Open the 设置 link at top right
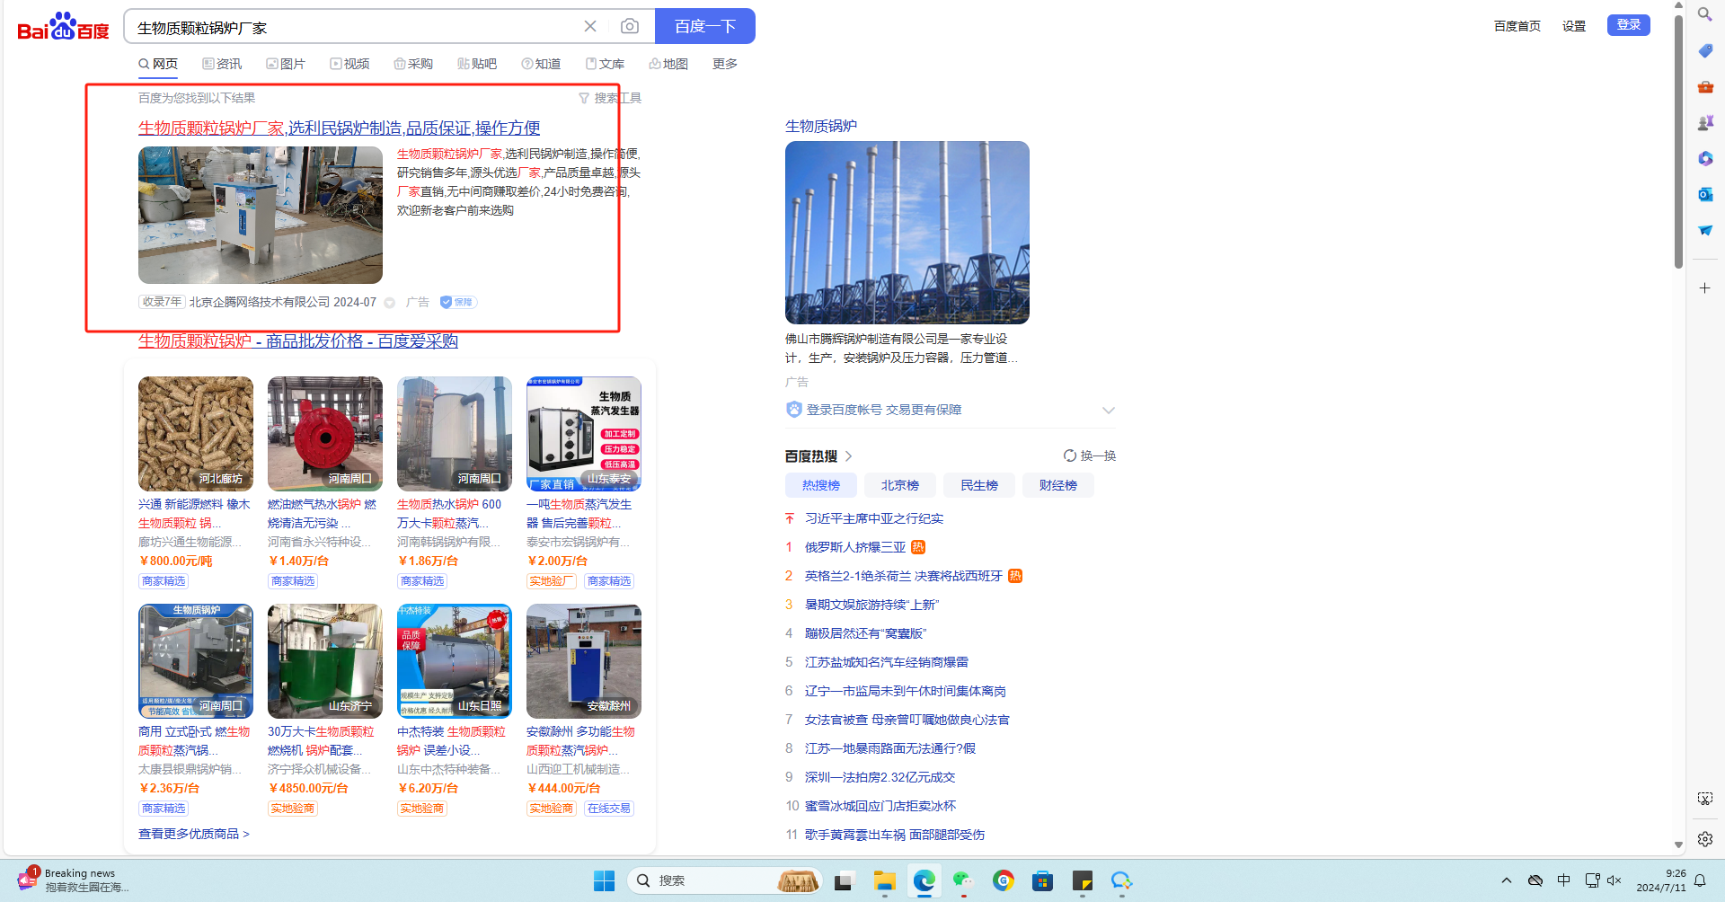Viewport: 1725px width, 902px height. (x=1574, y=26)
